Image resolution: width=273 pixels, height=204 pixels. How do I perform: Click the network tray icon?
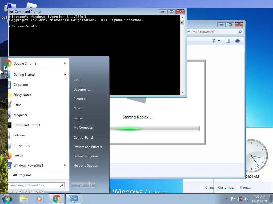tap(240, 199)
